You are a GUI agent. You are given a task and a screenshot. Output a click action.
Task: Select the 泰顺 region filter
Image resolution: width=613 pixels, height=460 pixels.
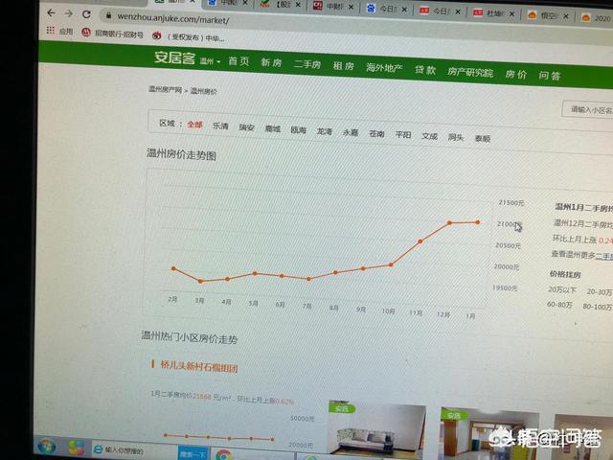tap(483, 138)
